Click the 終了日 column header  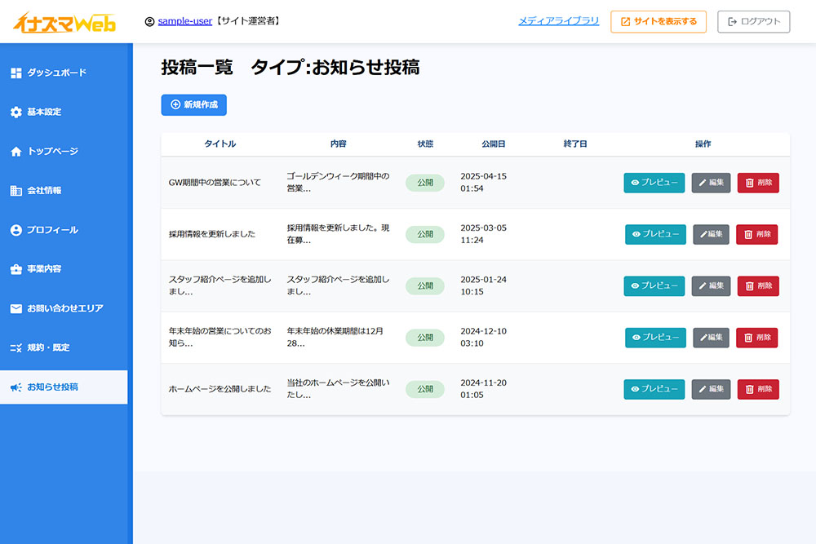575,144
